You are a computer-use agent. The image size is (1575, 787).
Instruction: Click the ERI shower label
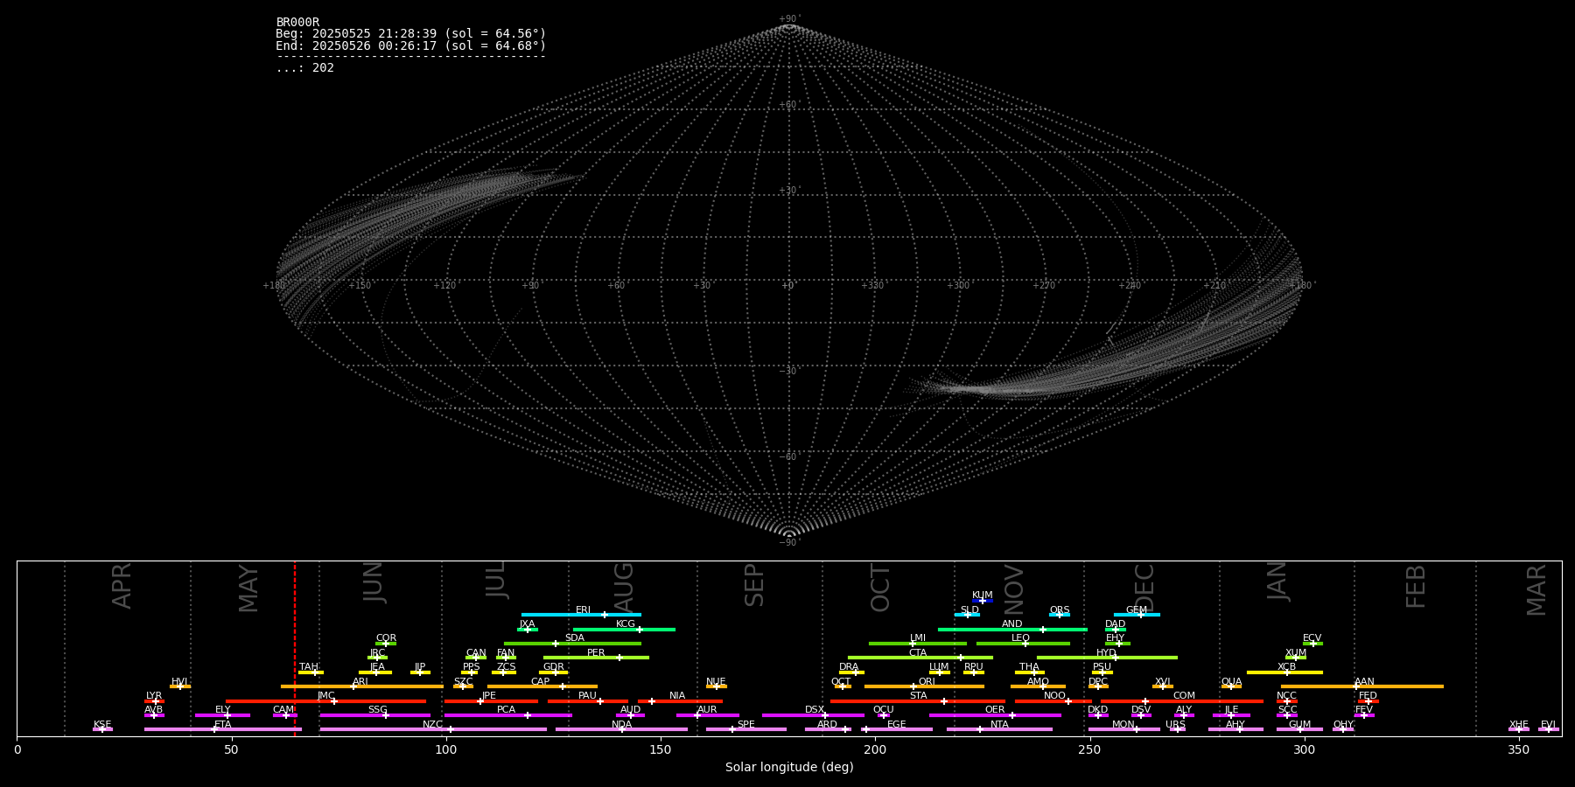coord(583,610)
